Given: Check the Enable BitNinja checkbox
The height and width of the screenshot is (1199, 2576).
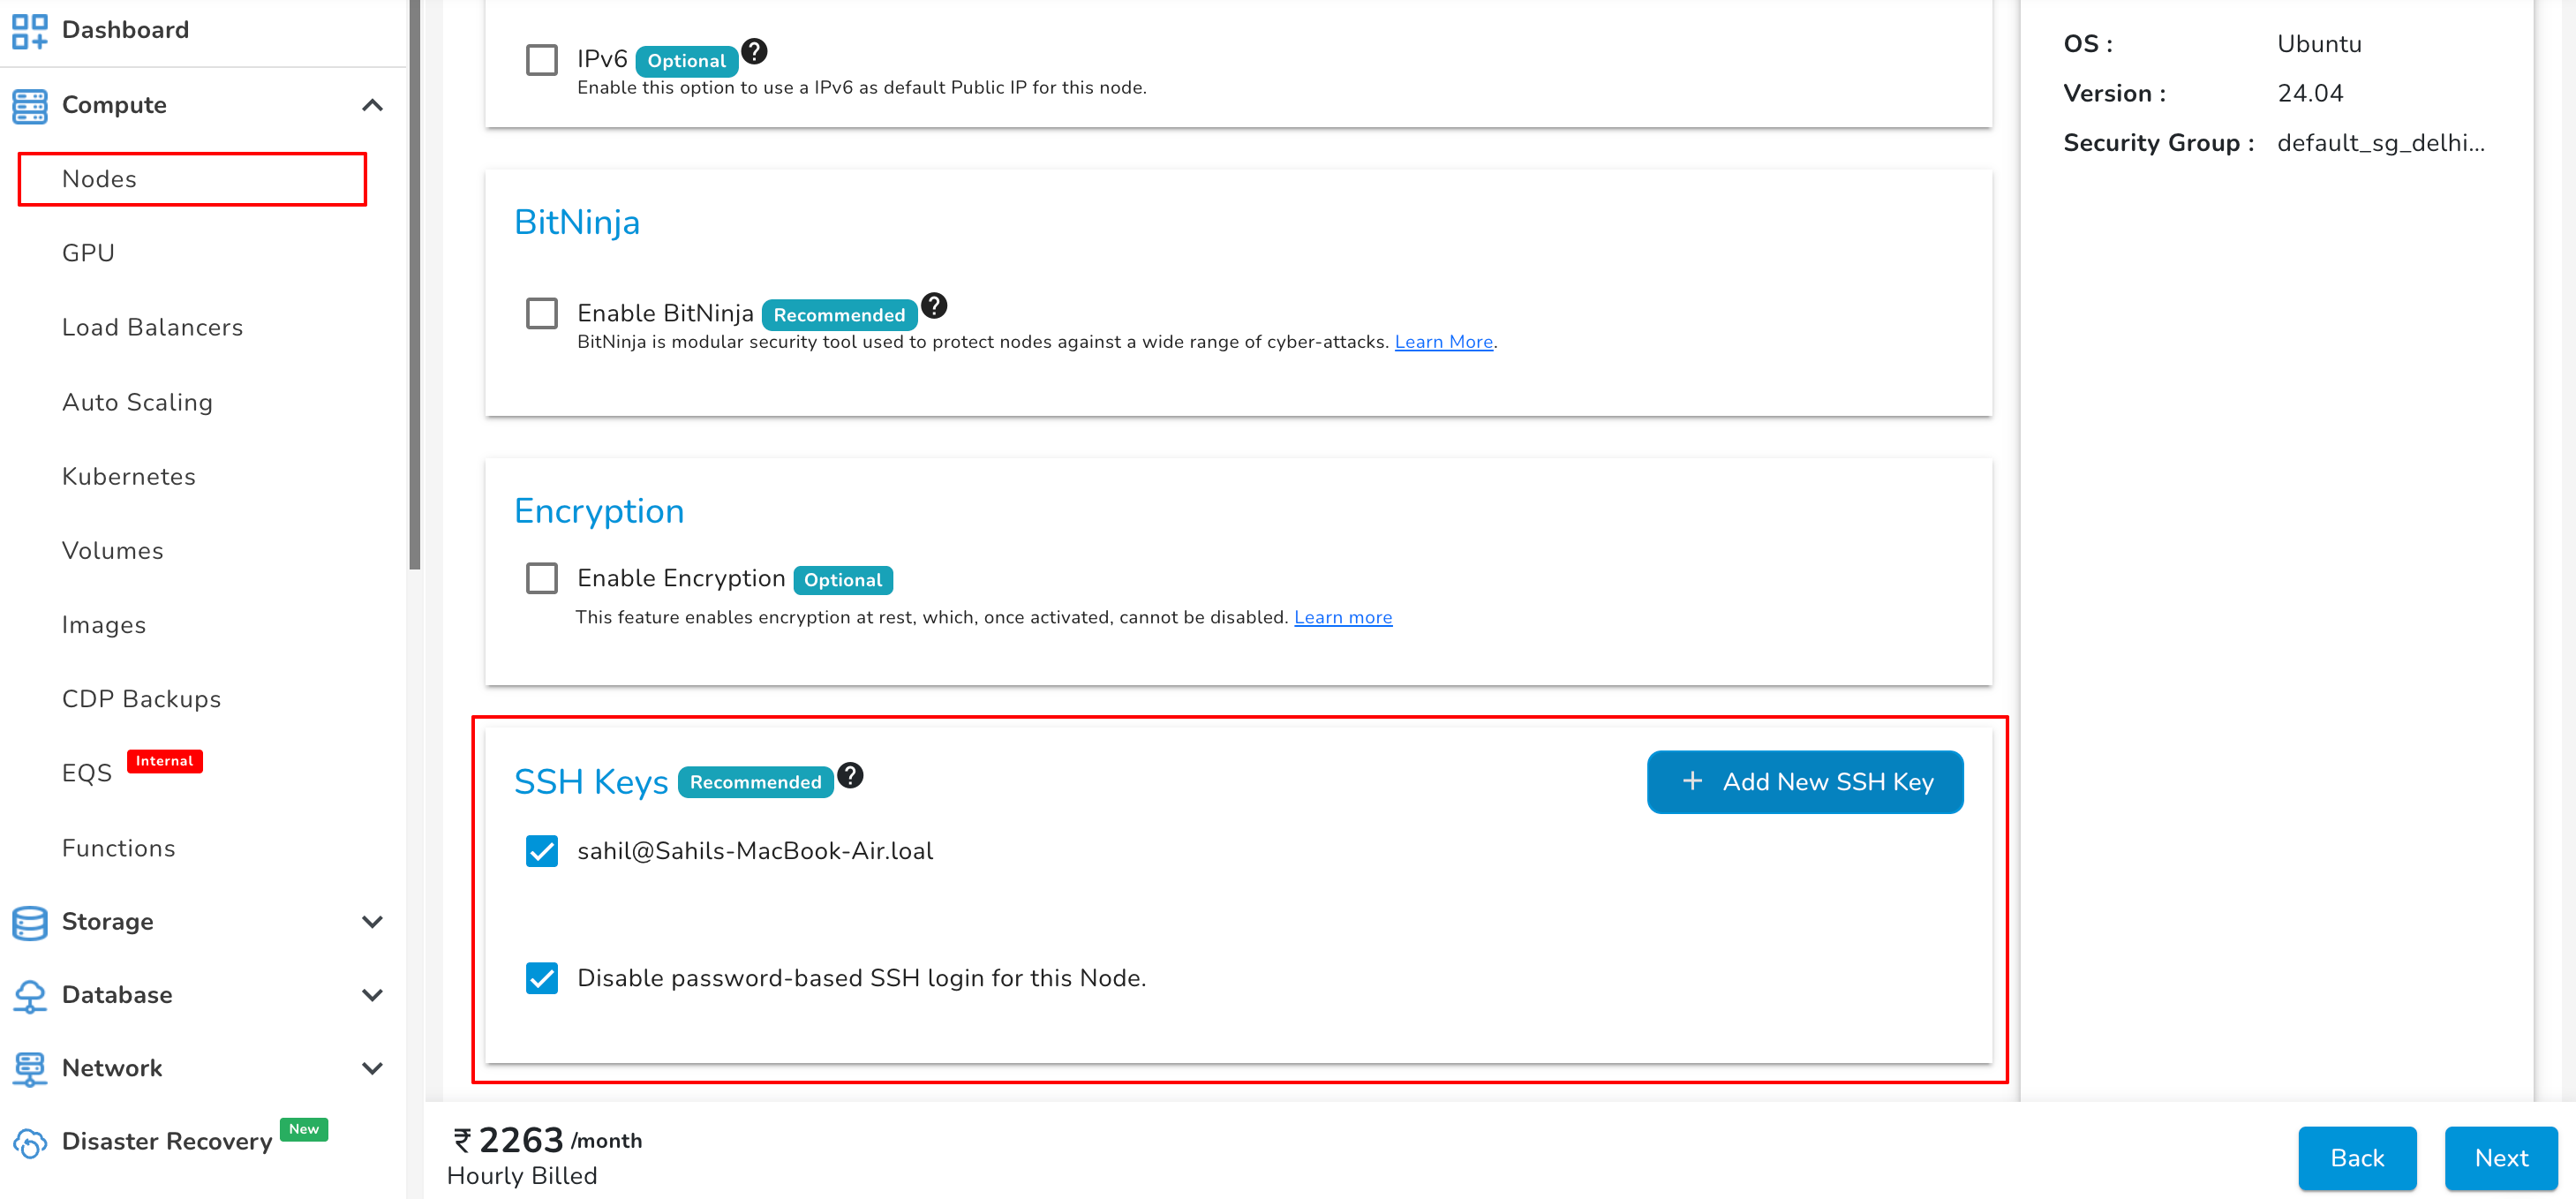Looking at the screenshot, I should (x=541, y=314).
